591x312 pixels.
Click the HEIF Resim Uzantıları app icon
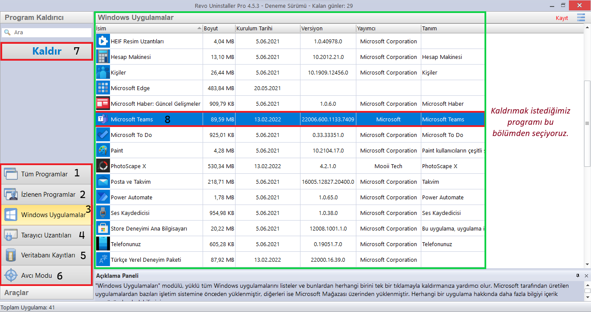(x=103, y=41)
